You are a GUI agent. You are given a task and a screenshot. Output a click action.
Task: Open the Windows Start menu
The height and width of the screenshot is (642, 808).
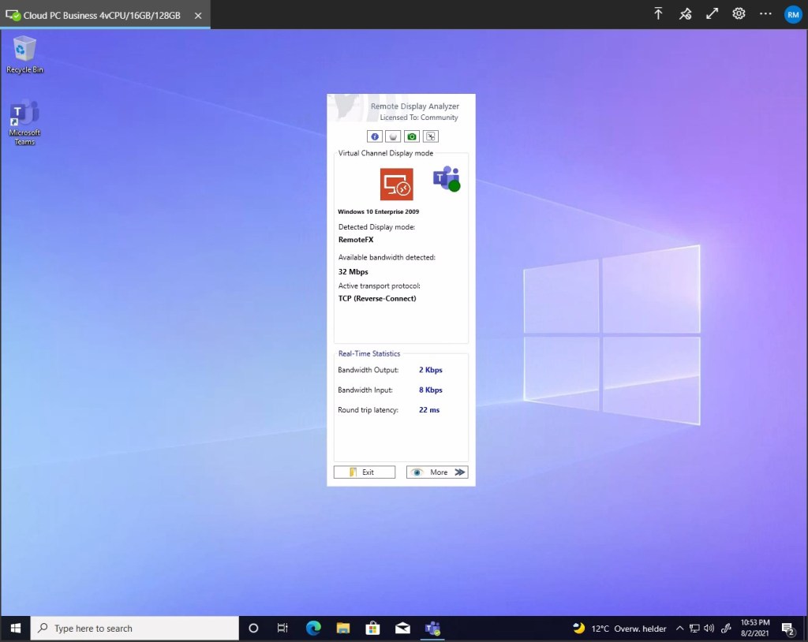point(16,628)
